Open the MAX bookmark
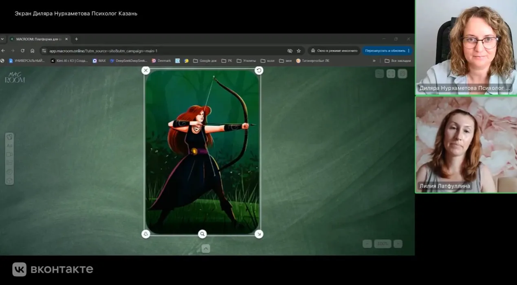The image size is (517, 285). (x=99, y=61)
